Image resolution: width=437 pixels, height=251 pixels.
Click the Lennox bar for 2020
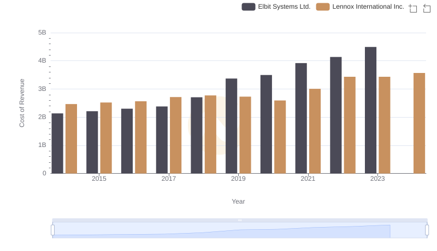(280, 137)
